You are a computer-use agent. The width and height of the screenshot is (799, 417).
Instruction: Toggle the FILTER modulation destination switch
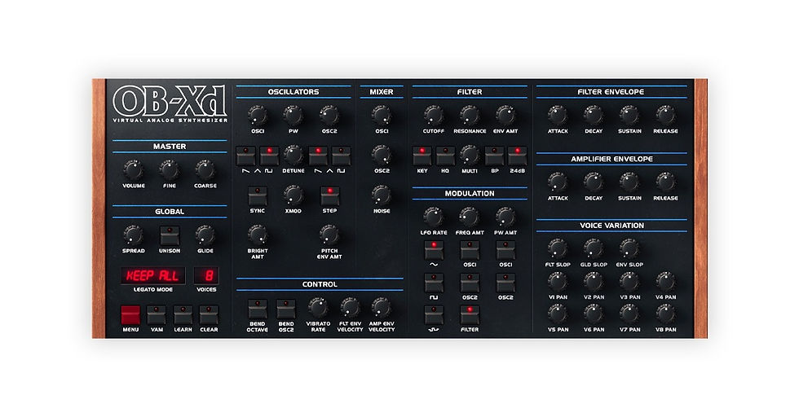tap(470, 314)
